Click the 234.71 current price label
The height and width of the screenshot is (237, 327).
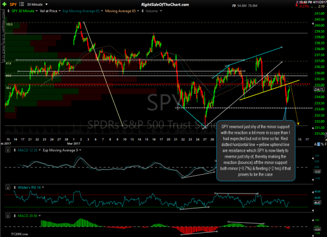[x=319, y=89]
